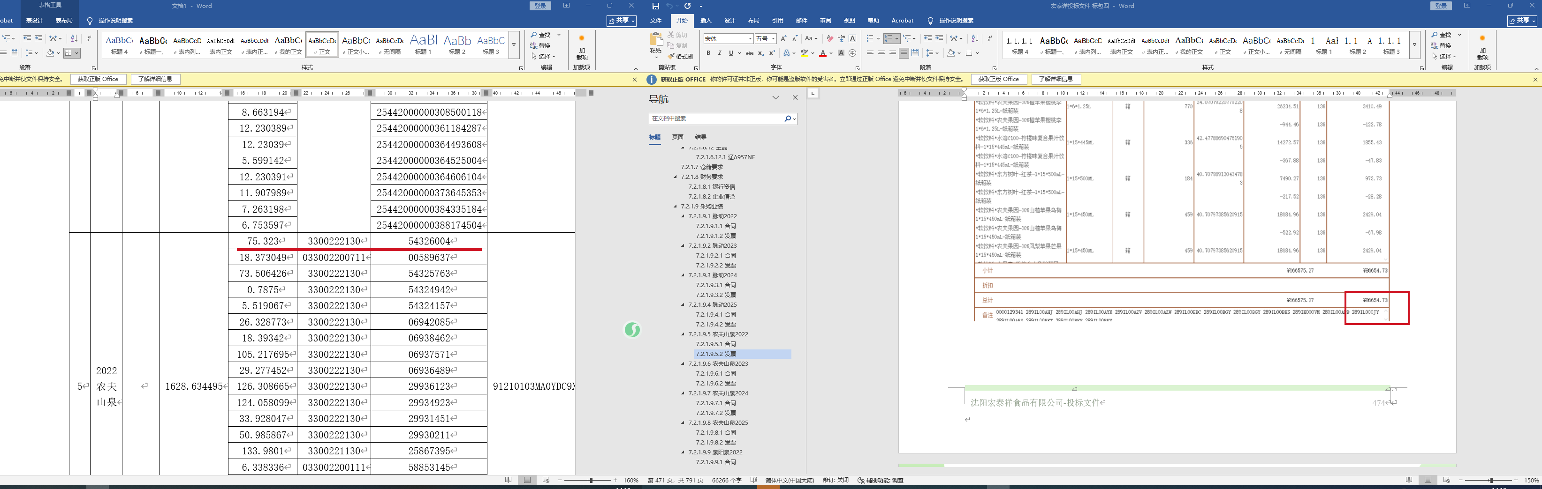Click the Shrink Font icon
This screenshot has height=489, width=1542.
tap(795, 39)
